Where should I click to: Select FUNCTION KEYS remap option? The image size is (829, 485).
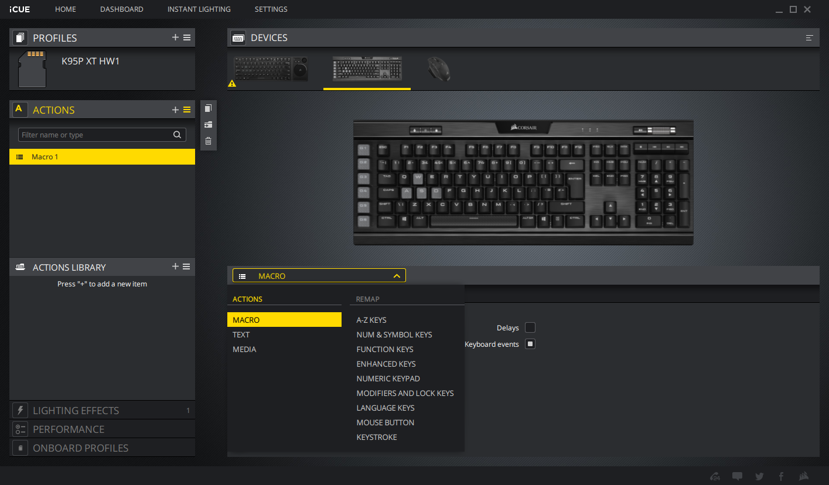coord(385,349)
